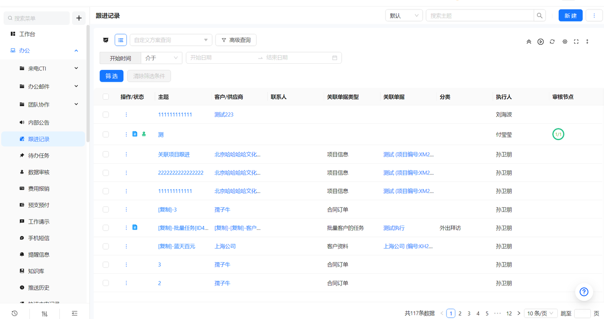Click the 跳至 page number input
Image resolution: width=604 pixels, height=319 pixels.
[x=583, y=313]
